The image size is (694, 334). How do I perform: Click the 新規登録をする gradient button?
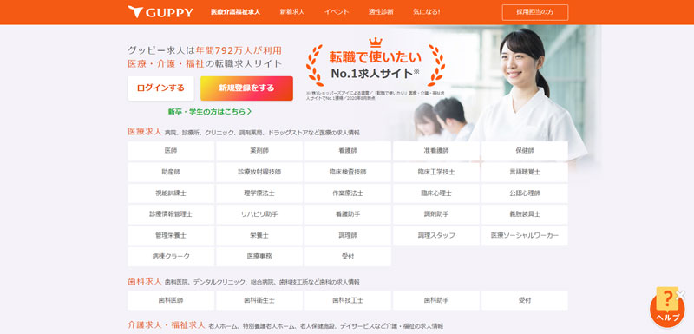246,88
